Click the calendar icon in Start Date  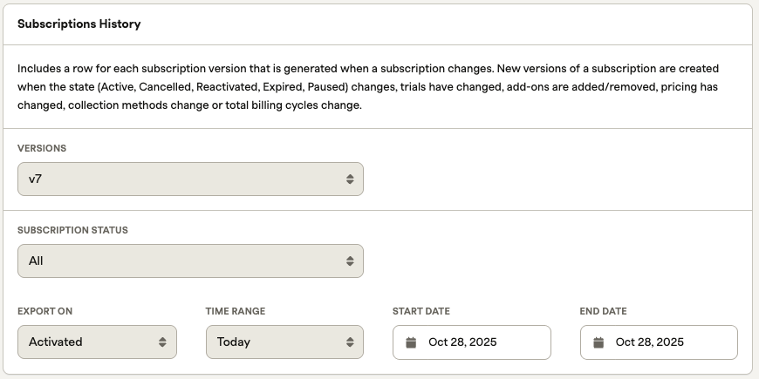[x=412, y=342]
